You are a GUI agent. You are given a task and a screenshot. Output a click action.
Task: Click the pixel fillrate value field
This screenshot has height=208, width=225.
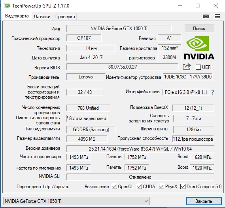(x=87, y=118)
